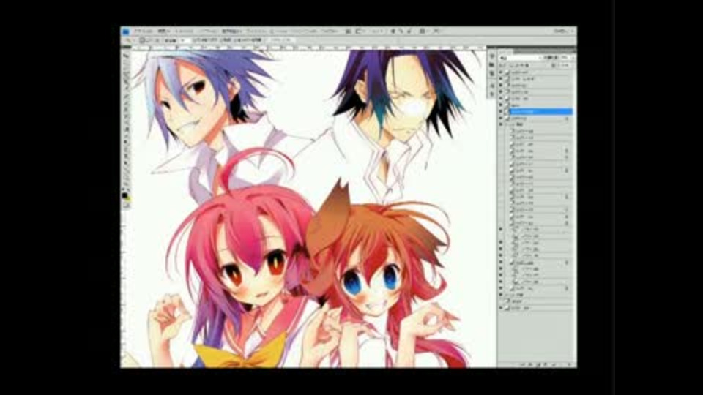Image resolution: width=703 pixels, height=395 pixels.
Task: Click the Photoshop application icon in title bar
Action: (125, 31)
